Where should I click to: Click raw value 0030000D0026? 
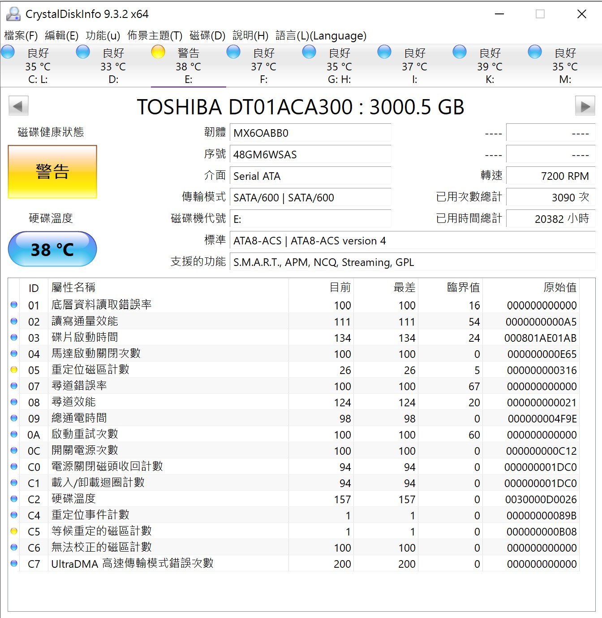pyautogui.click(x=541, y=500)
